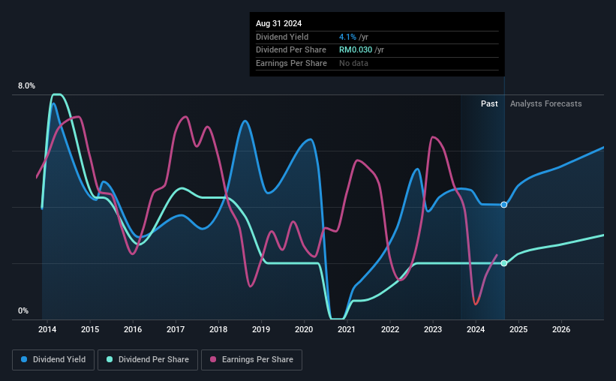Click the Analysts Forecasts label

click(x=546, y=103)
